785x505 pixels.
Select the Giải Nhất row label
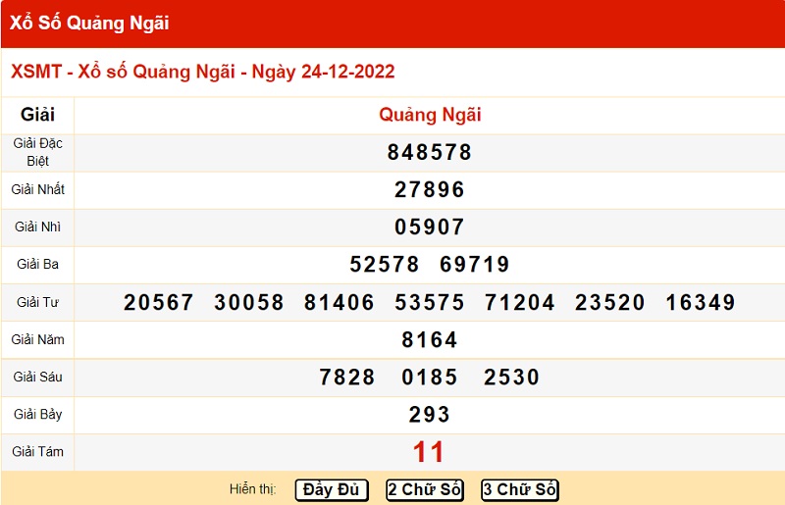click(37, 189)
